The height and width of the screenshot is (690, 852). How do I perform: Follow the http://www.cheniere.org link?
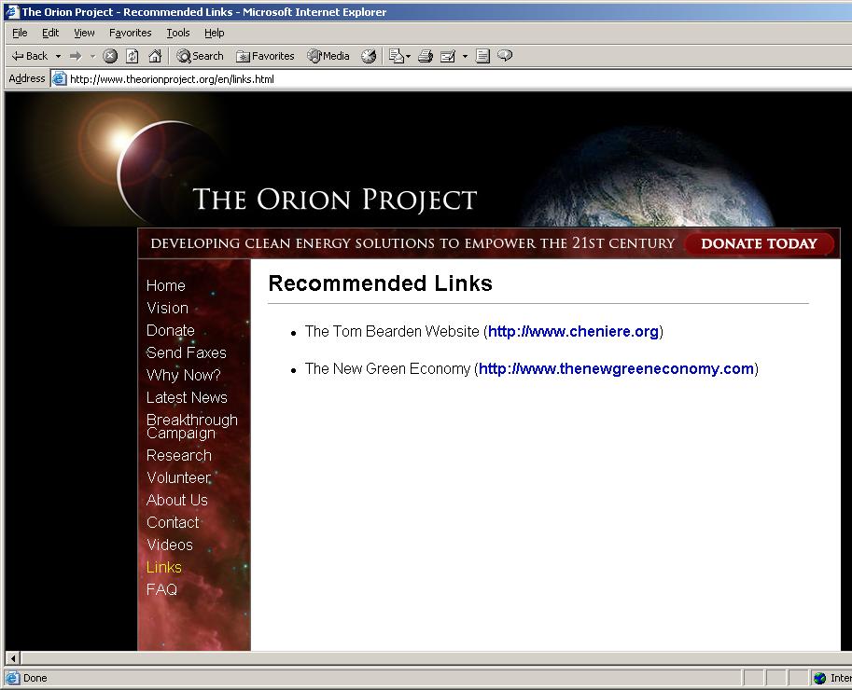573,331
